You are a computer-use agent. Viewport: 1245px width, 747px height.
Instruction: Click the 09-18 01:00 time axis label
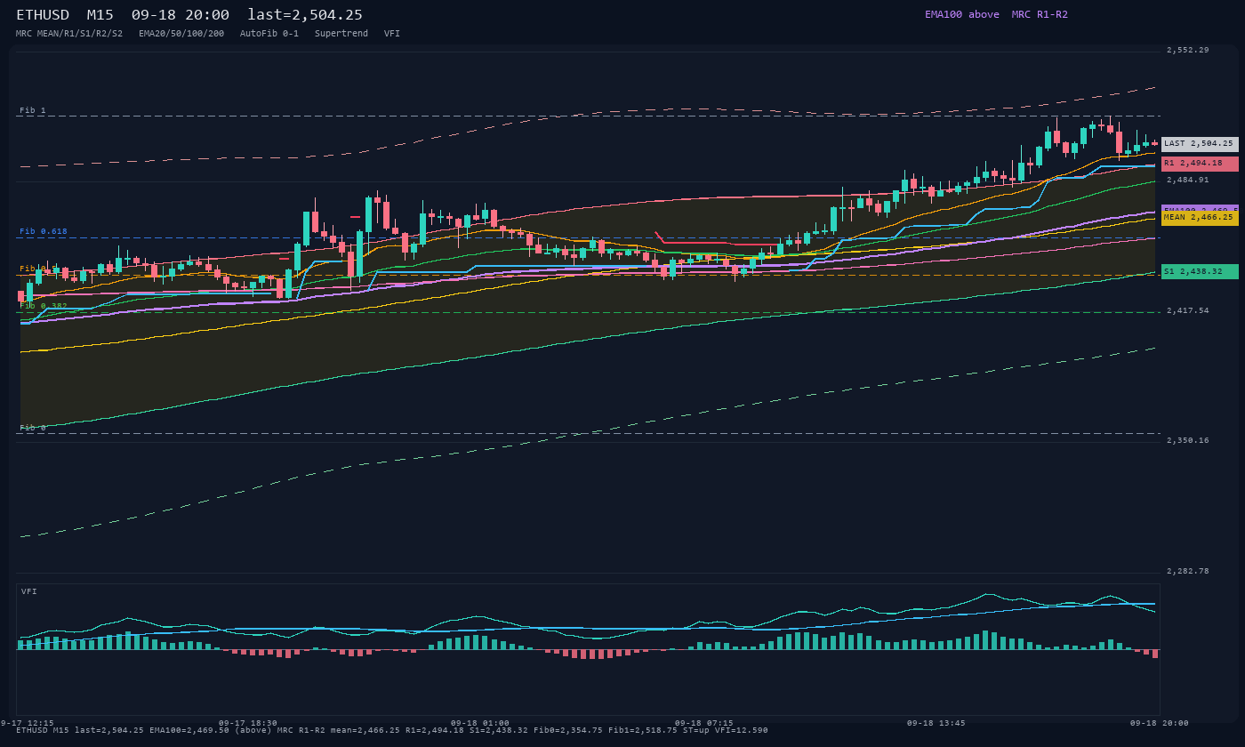480,723
